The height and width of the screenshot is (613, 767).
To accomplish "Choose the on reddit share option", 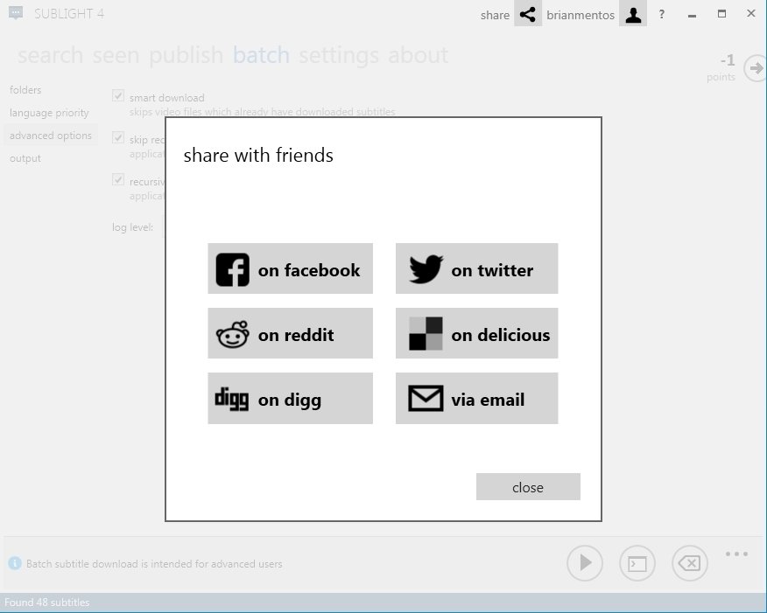I will (x=290, y=333).
